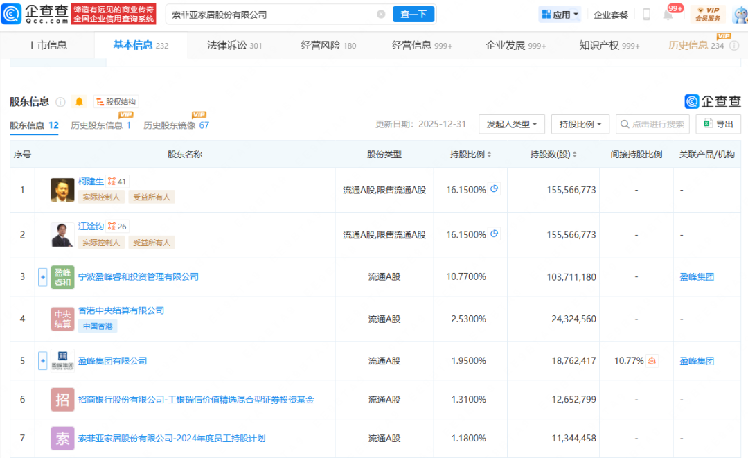The width and height of the screenshot is (748, 458).
Task: Click the 点击进行搜索 shareholder search field
Action: (652, 124)
